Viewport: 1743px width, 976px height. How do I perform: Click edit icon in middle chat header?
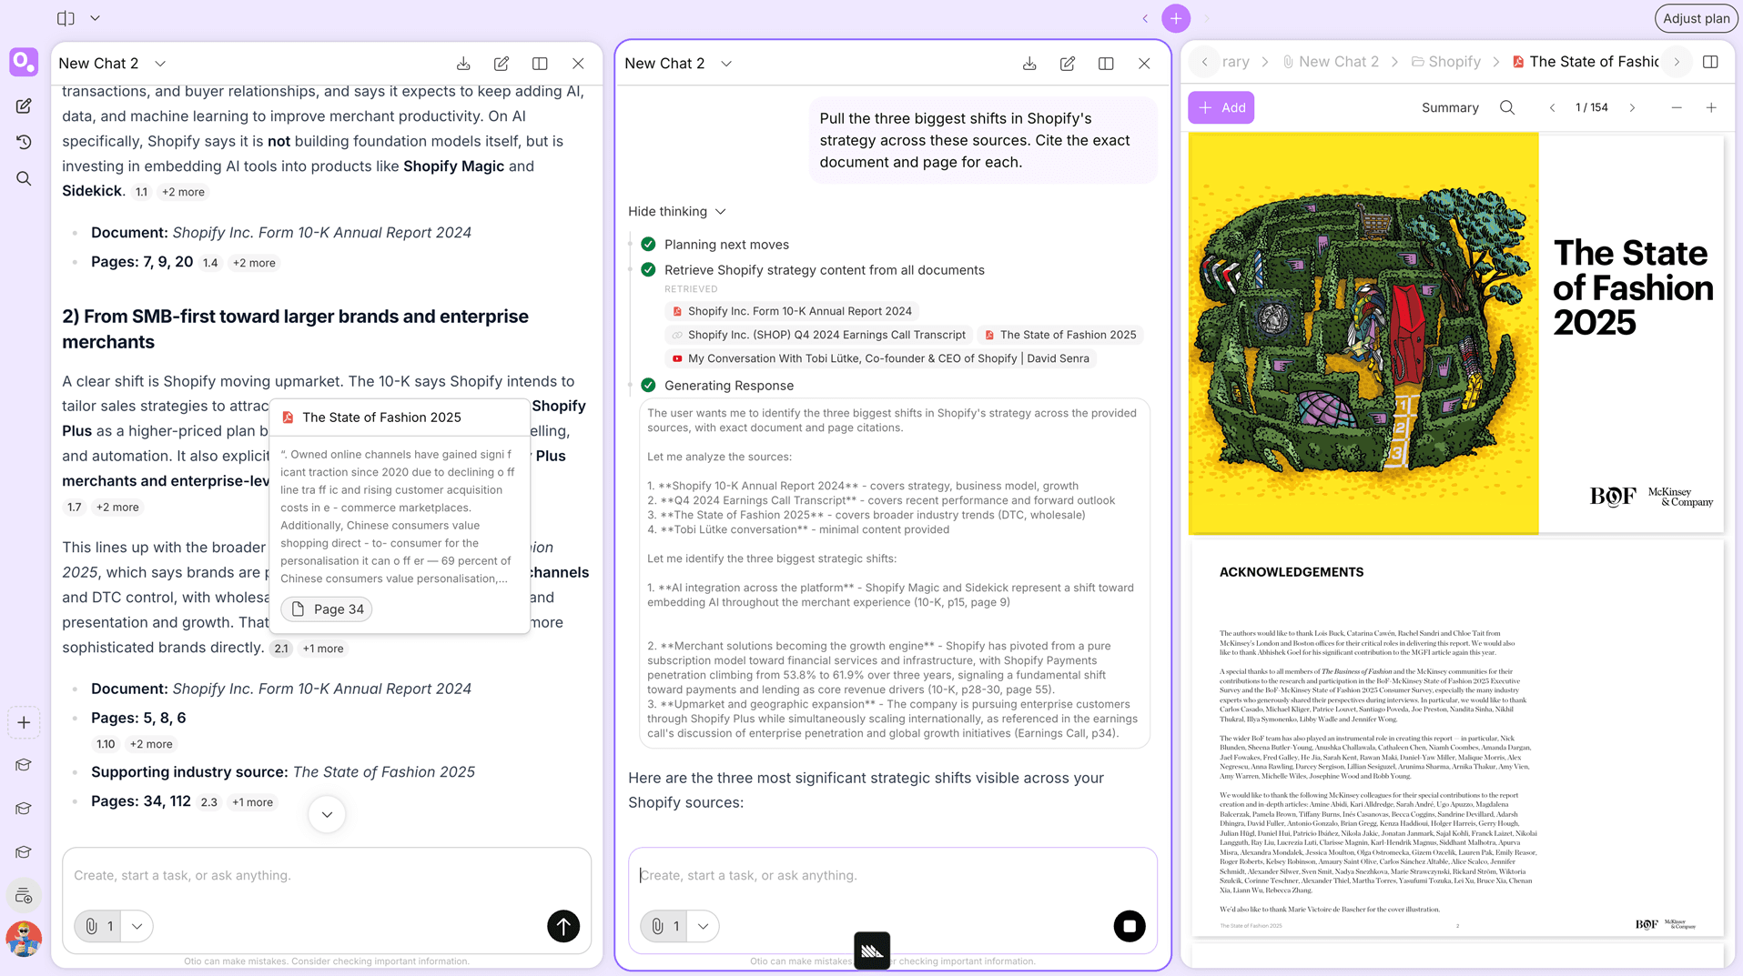click(x=1068, y=64)
